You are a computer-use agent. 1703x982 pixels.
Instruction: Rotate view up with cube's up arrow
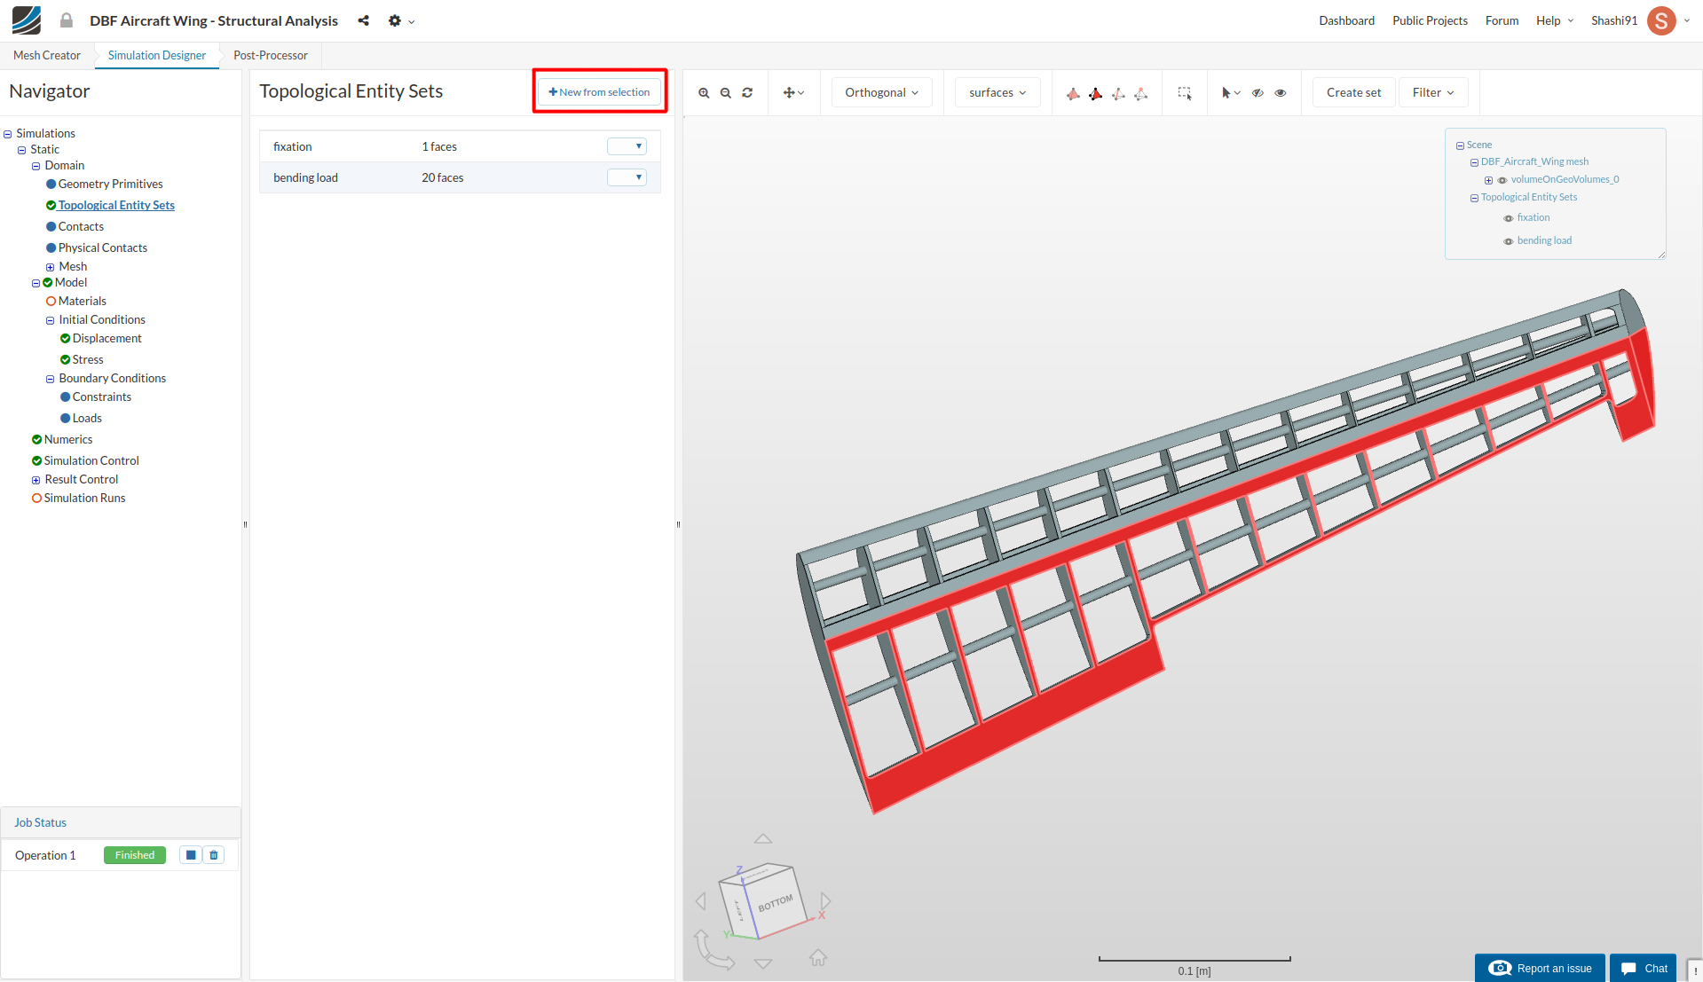click(763, 838)
